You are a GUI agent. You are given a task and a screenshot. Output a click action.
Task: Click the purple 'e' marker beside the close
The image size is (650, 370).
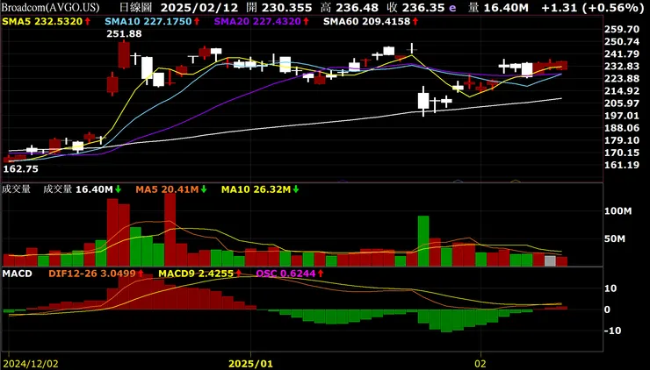[x=452, y=8]
